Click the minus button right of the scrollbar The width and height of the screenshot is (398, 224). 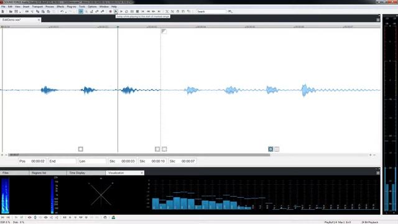click(374, 155)
